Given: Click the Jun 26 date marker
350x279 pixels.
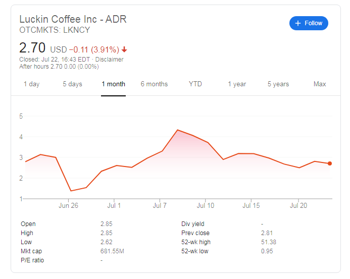Looking at the screenshot, I should tap(68, 205).
